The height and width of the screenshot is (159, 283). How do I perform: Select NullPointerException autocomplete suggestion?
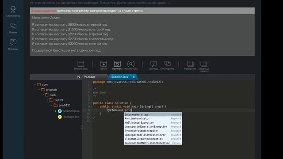153,123
